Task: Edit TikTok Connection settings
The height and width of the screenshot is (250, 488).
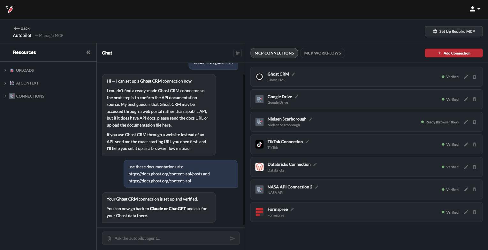Action: [466, 144]
